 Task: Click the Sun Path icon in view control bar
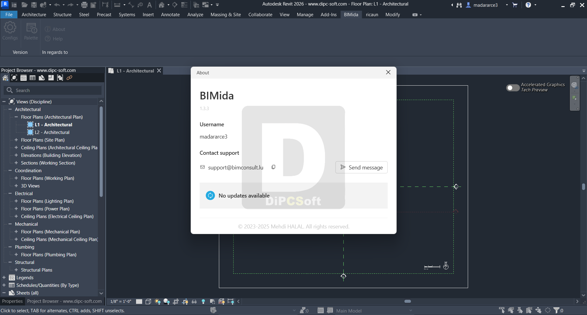pyautogui.click(x=157, y=302)
